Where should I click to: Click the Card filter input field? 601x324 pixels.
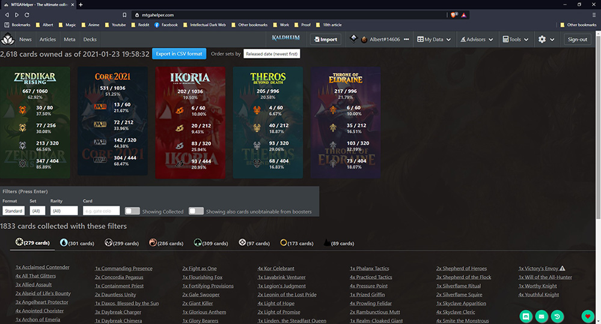(101, 211)
